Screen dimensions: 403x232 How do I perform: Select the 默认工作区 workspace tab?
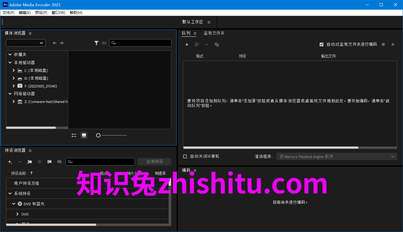192,22
